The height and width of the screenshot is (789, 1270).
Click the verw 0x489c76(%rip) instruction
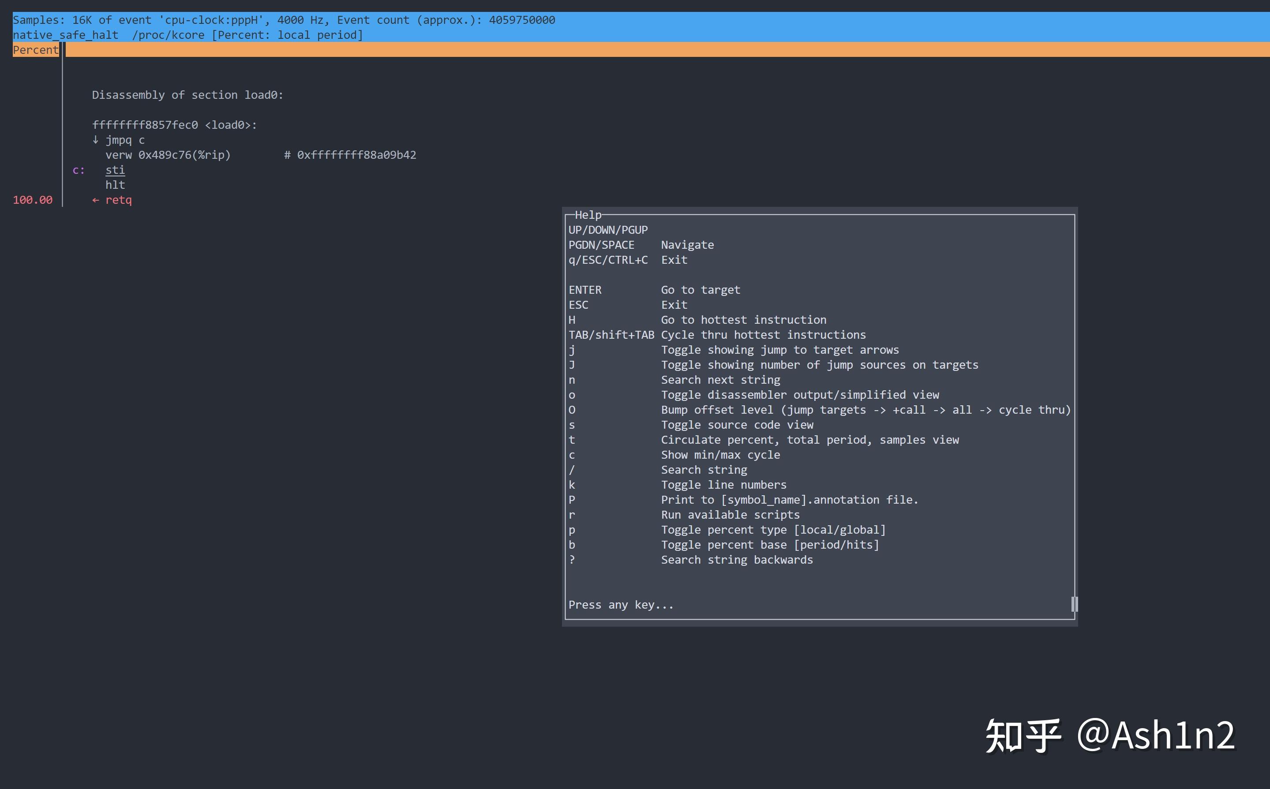point(168,155)
